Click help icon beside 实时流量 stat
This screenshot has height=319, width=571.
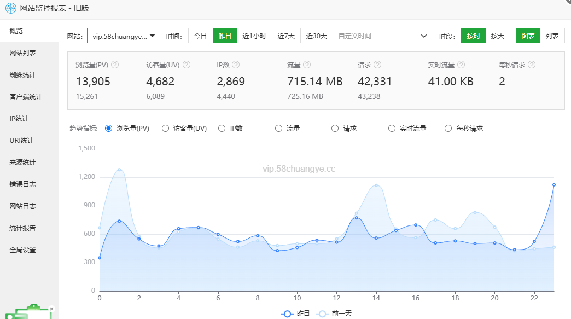click(461, 65)
